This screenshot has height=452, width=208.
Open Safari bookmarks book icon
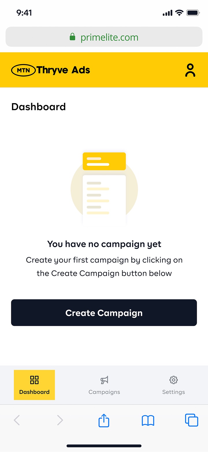(148, 420)
